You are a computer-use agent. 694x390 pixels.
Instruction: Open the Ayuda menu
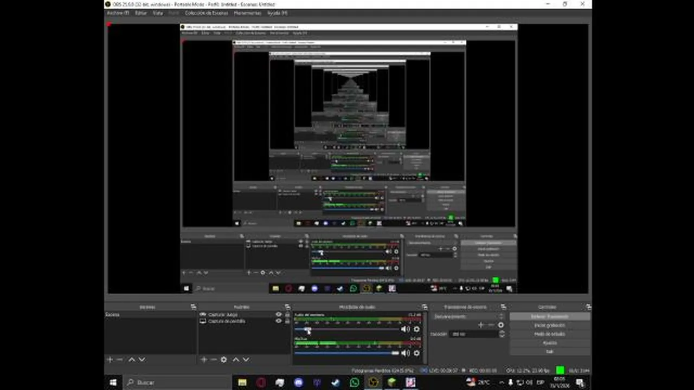(277, 13)
